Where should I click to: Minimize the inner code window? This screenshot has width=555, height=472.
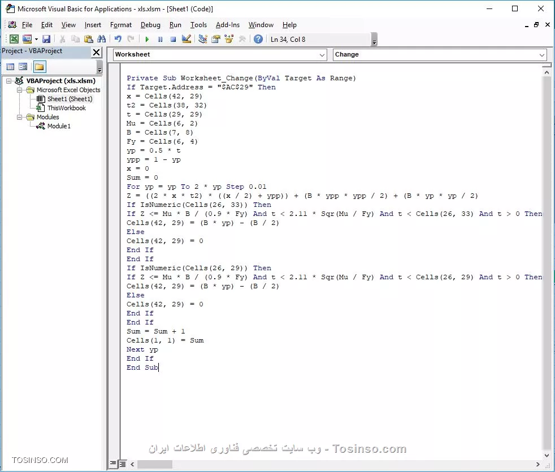click(527, 25)
